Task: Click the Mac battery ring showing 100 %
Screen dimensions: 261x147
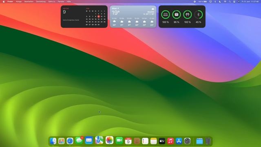Action: point(166,15)
